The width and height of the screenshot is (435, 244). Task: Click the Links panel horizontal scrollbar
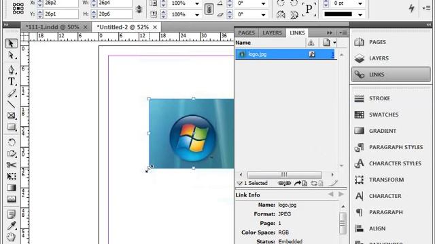coord(285,175)
